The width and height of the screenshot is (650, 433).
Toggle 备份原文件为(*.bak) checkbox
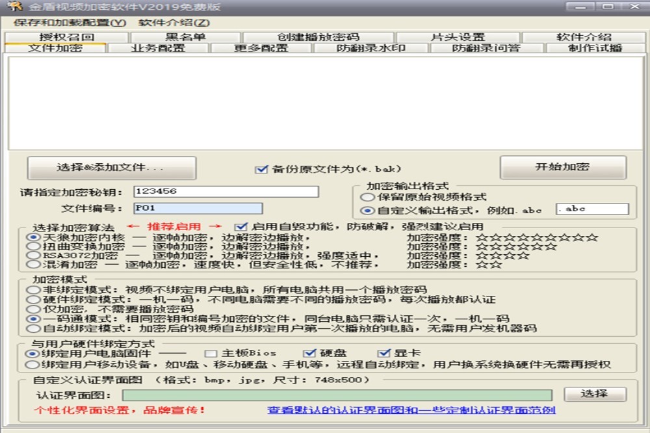(x=262, y=169)
